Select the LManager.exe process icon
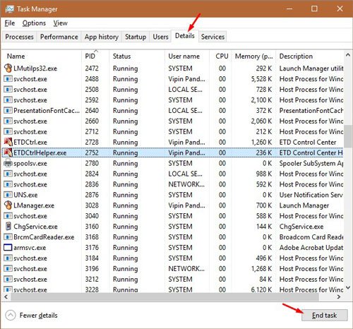This screenshot has width=353, height=329. pos(8,205)
